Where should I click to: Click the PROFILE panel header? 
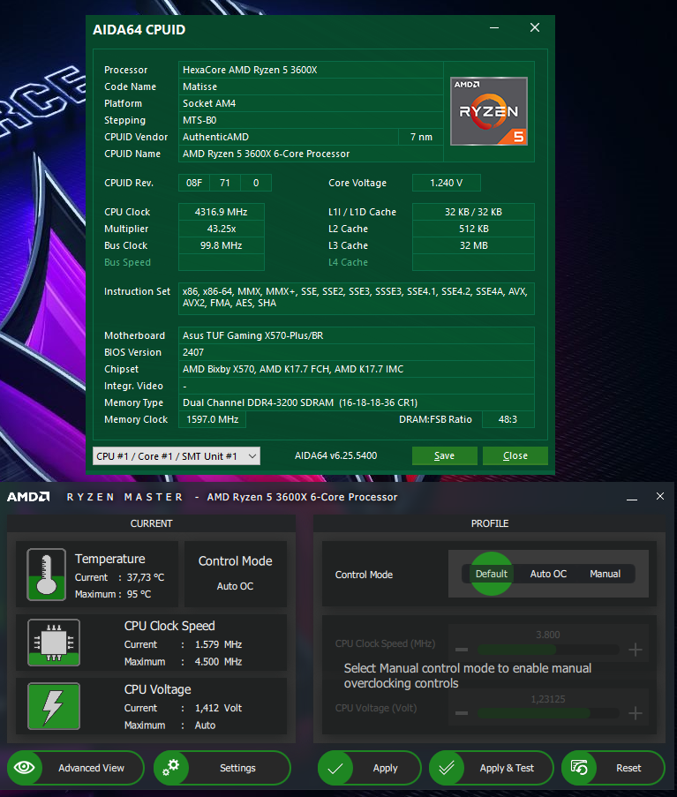[490, 523]
